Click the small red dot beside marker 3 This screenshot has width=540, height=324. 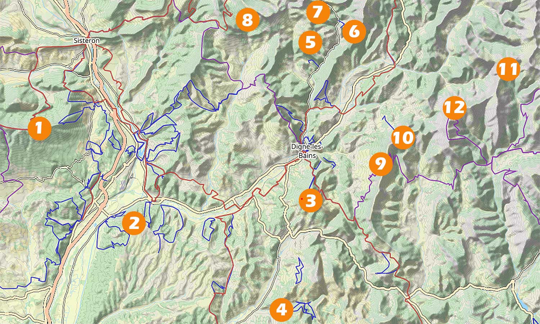(x=301, y=198)
